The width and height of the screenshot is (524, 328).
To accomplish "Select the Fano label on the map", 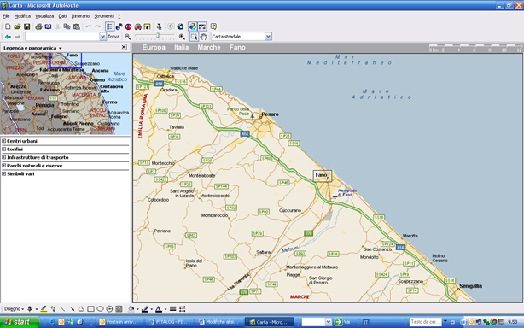I will pyautogui.click(x=322, y=176).
